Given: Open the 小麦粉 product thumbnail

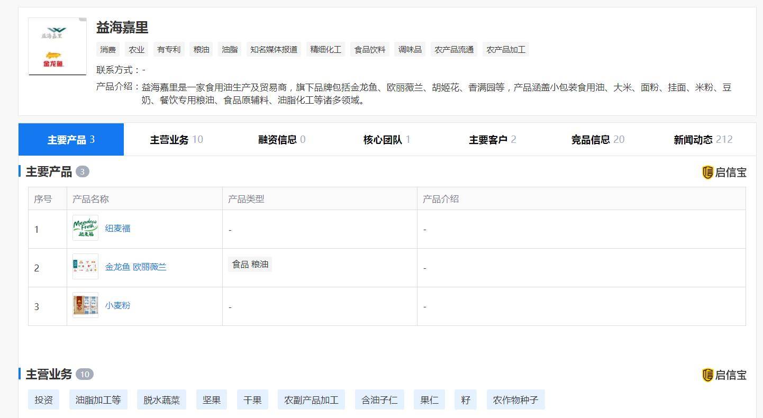Looking at the screenshot, I should click(85, 305).
